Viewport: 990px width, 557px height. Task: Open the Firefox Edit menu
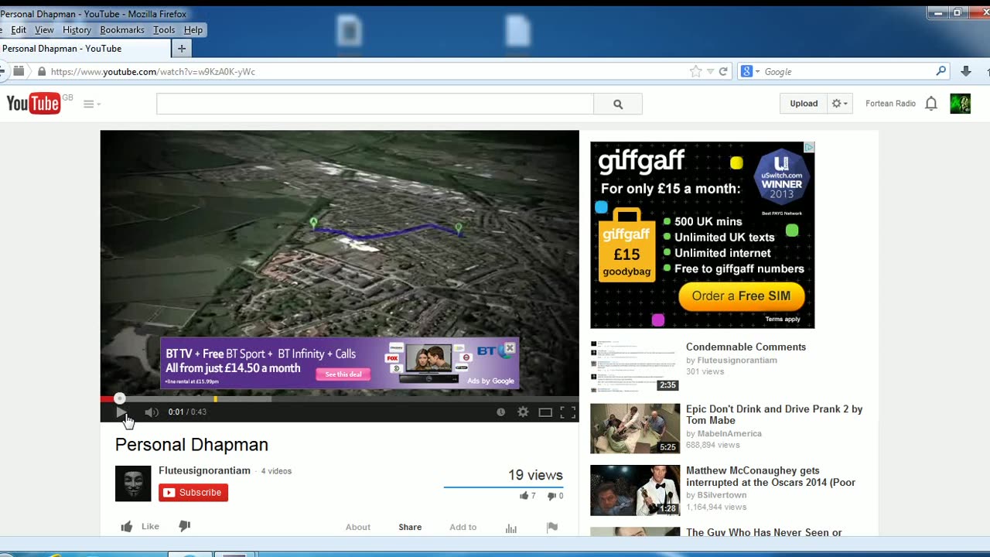[x=19, y=30]
